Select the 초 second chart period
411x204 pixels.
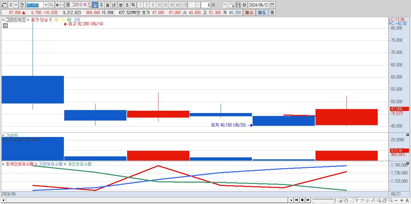[x=127, y=5]
